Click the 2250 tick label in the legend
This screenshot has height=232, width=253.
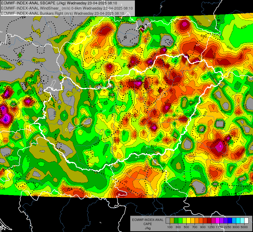coord(228,227)
